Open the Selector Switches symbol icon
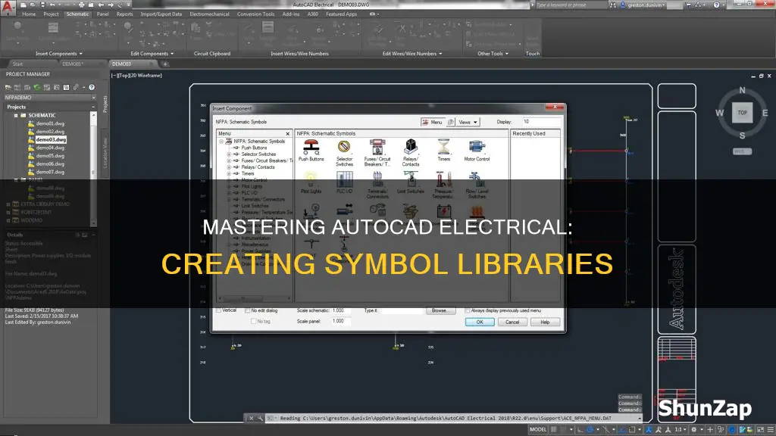This screenshot has height=436, width=776. click(344, 148)
